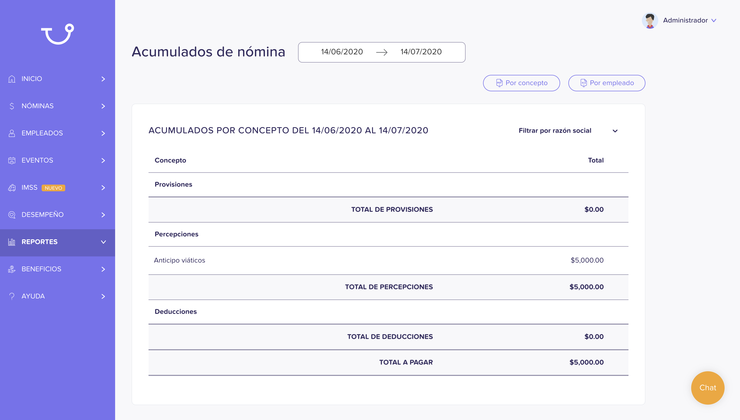Image resolution: width=740 pixels, height=420 pixels.
Task: Open the Filtrar por razón social dropdown
Action: [568, 131]
